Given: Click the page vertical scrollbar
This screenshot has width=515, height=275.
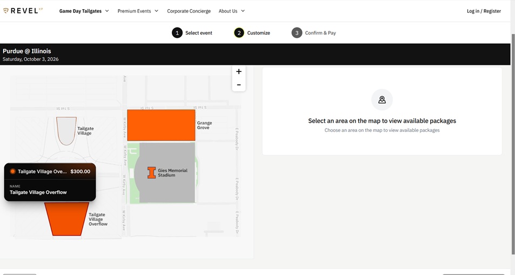Looking at the screenshot, I should click(513, 144).
